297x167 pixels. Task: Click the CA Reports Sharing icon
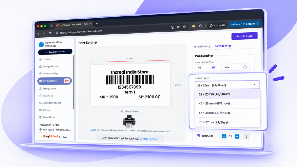point(41,103)
